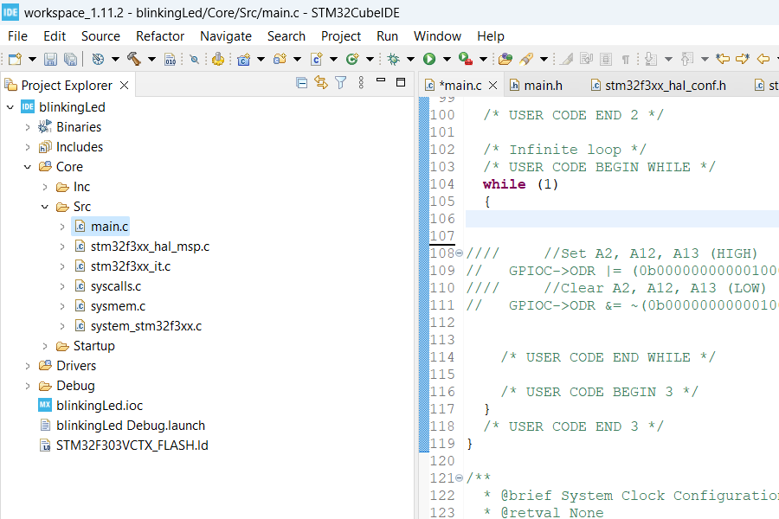This screenshot has width=779, height=519.
Task: Open the View Menu dots in Project Explorer
Action: 359,82
